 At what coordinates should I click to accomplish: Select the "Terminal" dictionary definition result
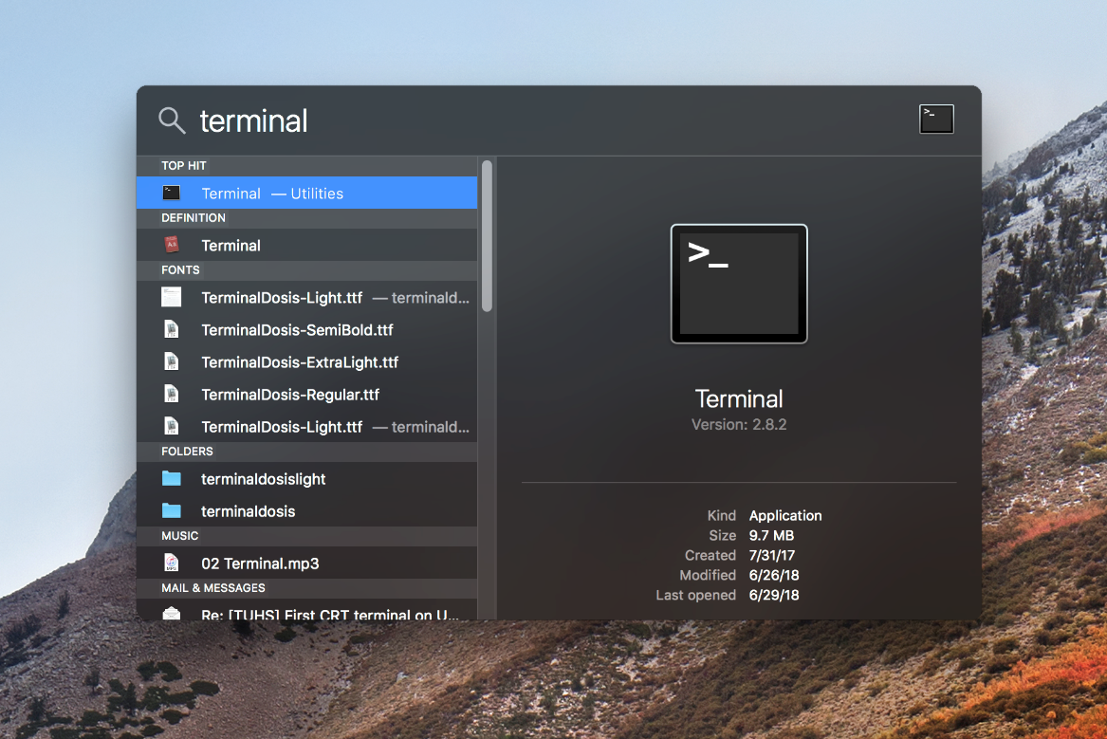(x=307, y=245)
